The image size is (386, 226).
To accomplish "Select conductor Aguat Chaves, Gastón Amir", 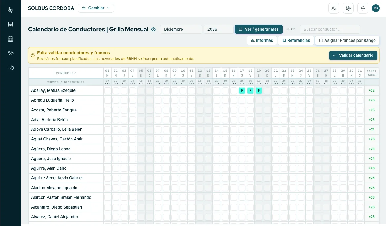I will [x=57, y=139].
